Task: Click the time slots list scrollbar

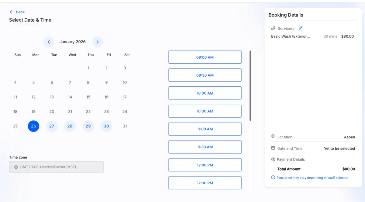Action: [250, 85]
